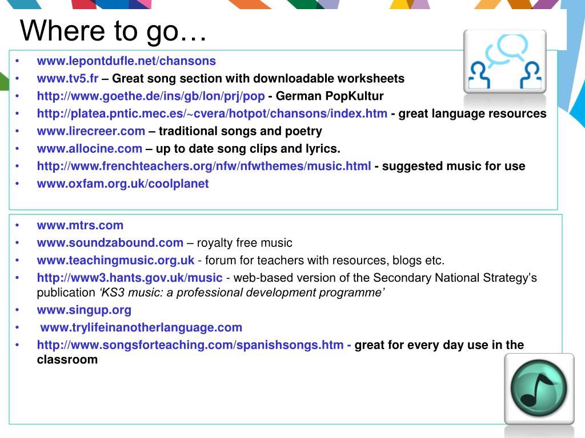The height and width of the screenshot is (438, 585).
Task: Open www3.hants.gov.uk/music link
Action: coord(130,278)
